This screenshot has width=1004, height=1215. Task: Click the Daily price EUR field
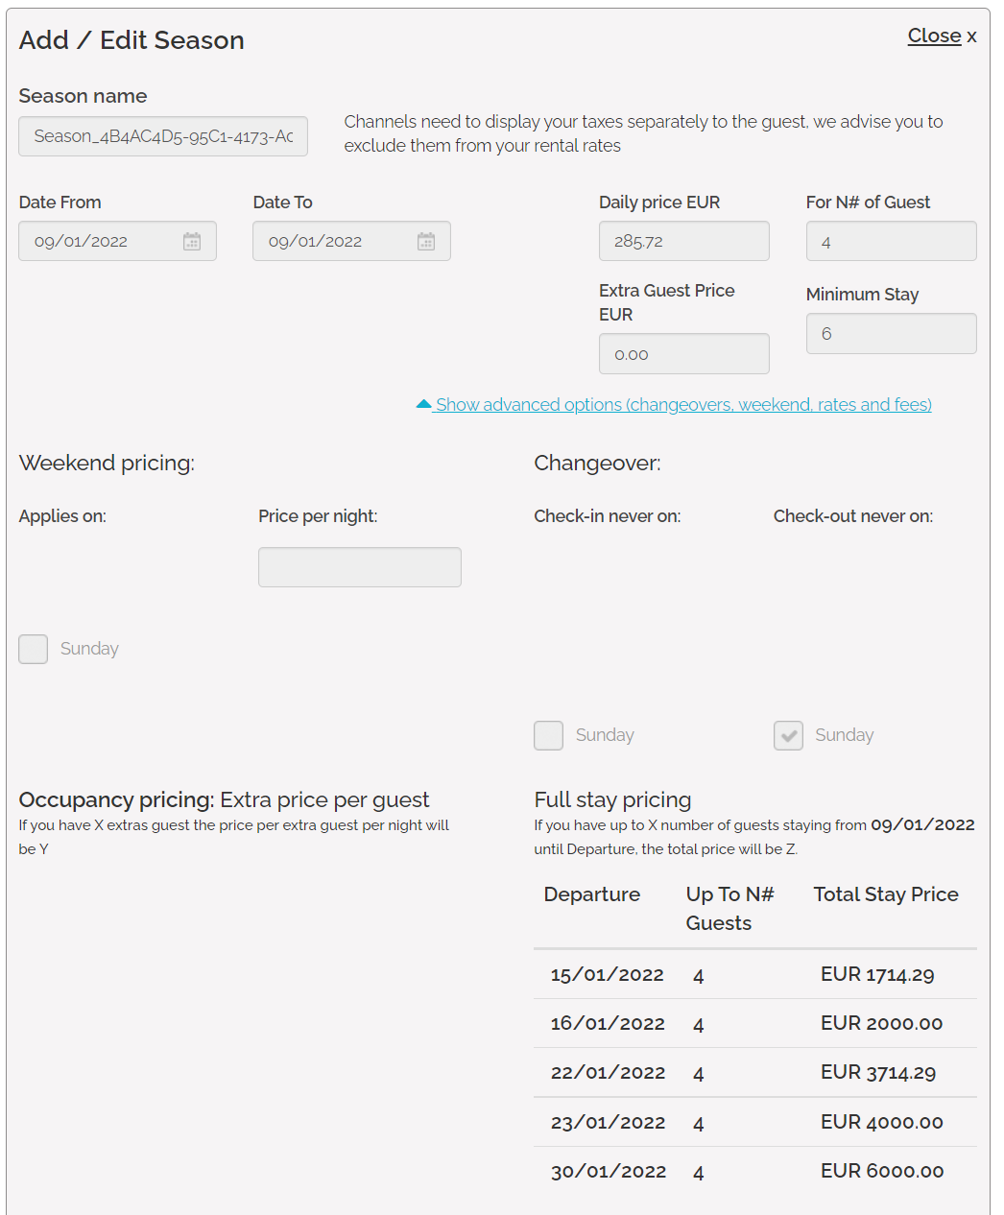pos(683,242)
